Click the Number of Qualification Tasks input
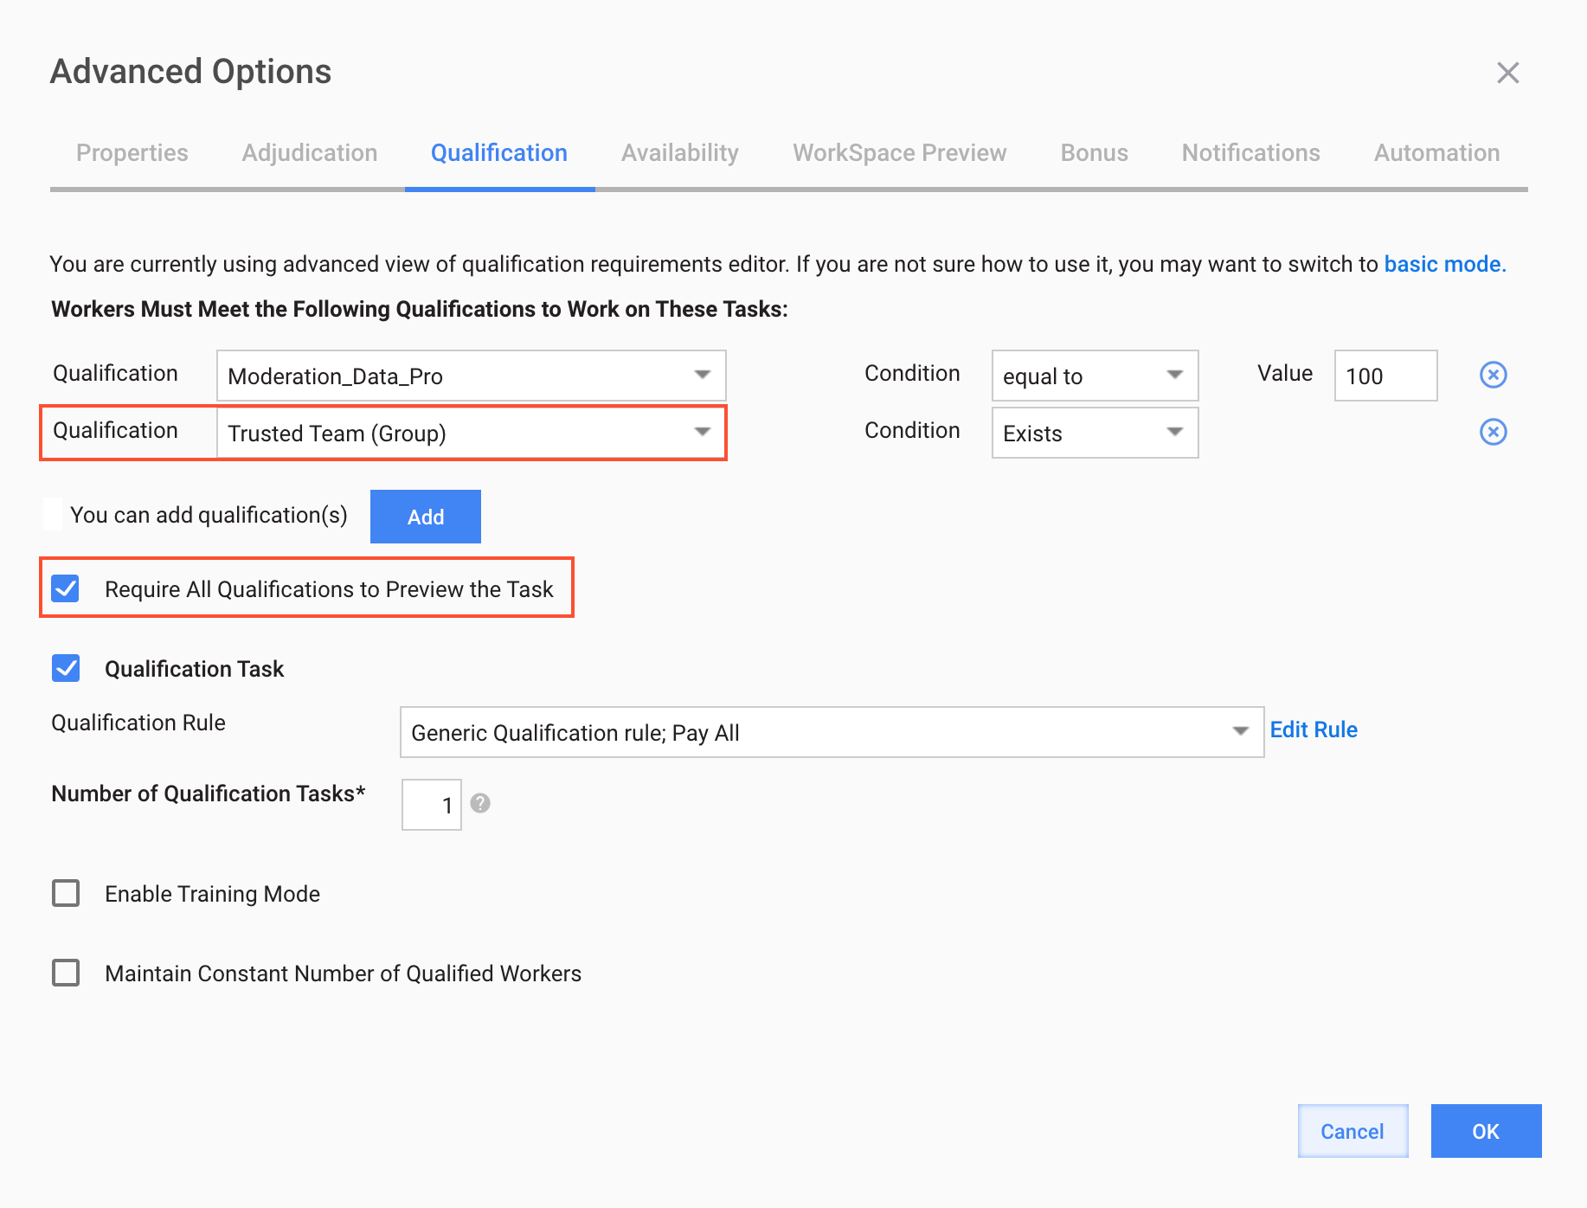Screen dimensions: 1587x1208 tap(432, 805)
